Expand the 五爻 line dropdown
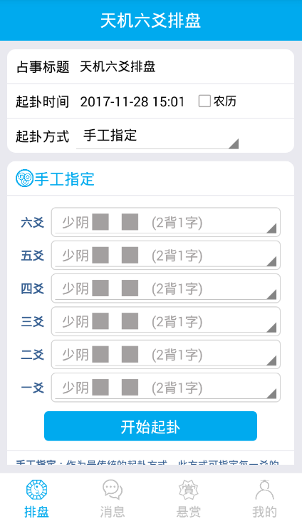302x519 pixels. point(166,255)
